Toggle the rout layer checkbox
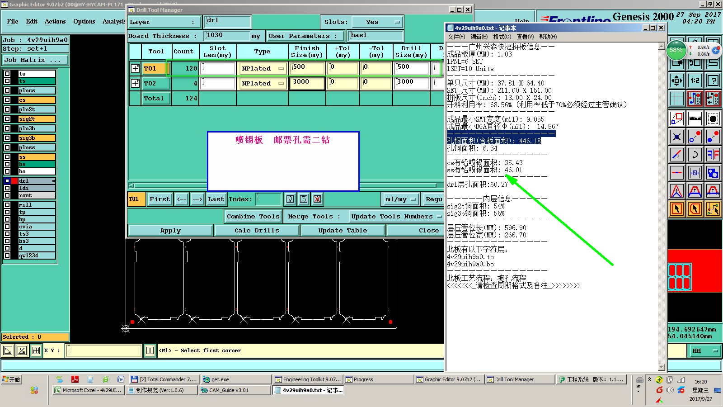This screenshot has height=407, width=723. point(7,195)
